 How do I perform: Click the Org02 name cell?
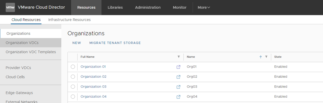point(192,77)
